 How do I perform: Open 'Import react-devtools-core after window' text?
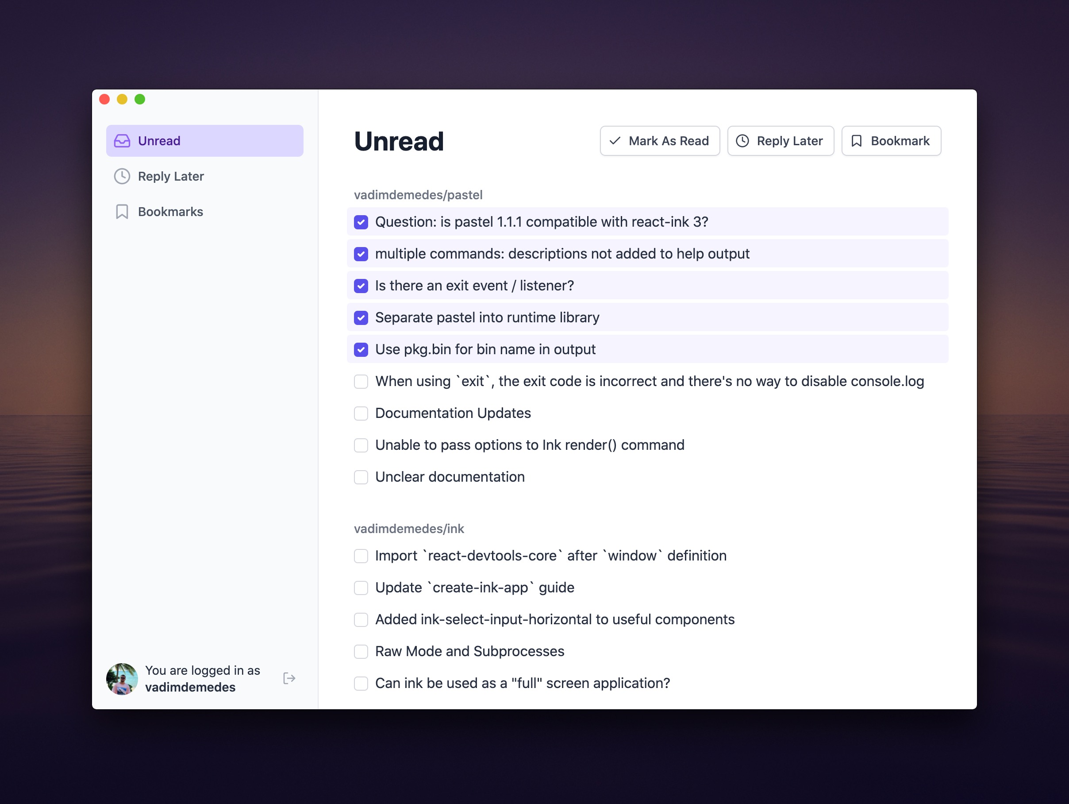tap(551, 556)
